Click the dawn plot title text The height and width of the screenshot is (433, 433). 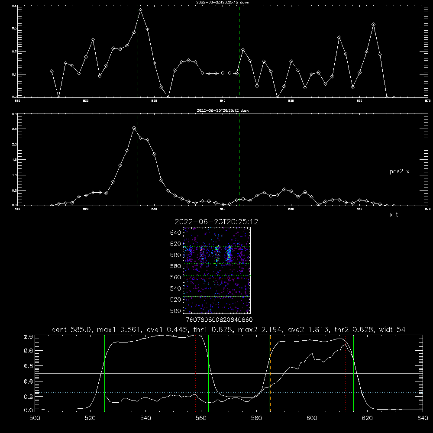[x=223, y=2]
